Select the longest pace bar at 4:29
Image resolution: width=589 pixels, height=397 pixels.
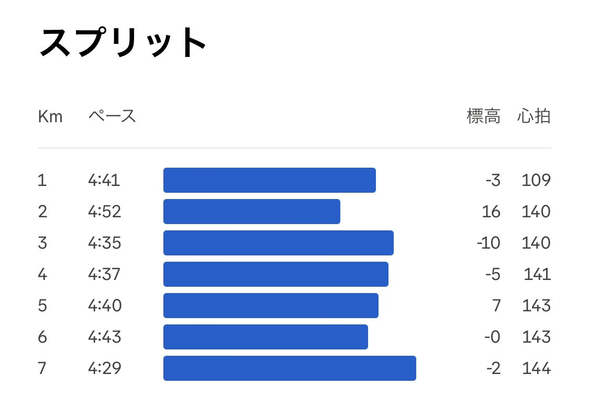(290, 368)
